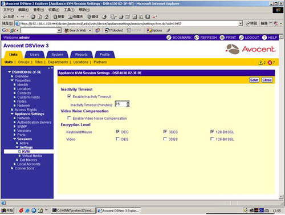
Task: Open the HELP question mark icon
Action: click(264, 38)
